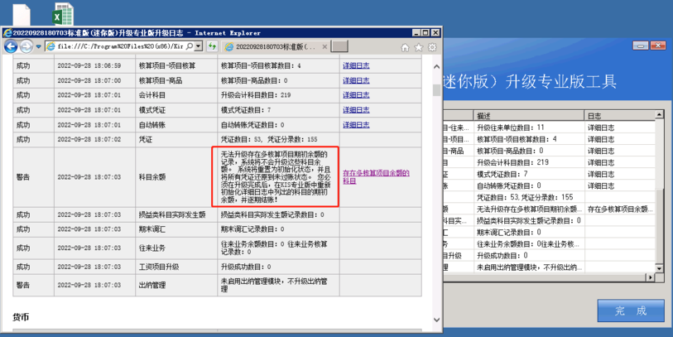Click the Internet Explorer back arrow button

click(x=12, y=47)
